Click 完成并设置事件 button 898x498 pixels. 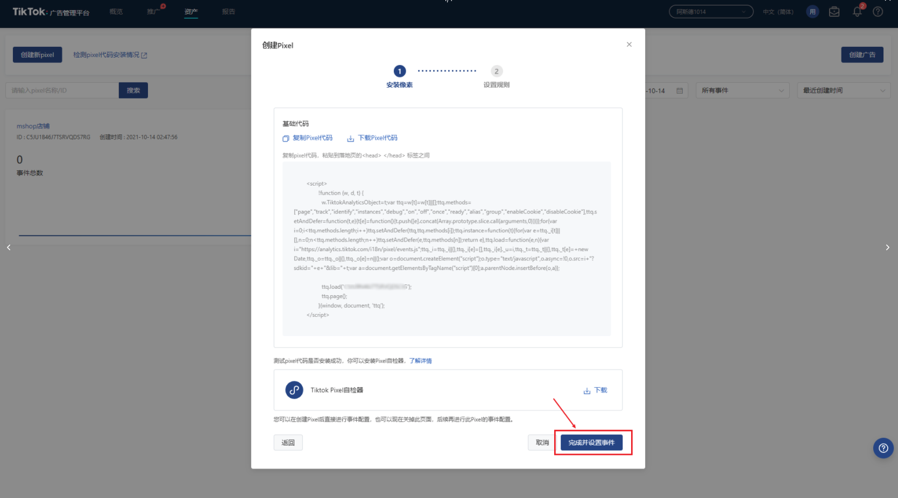pos(591,443)
